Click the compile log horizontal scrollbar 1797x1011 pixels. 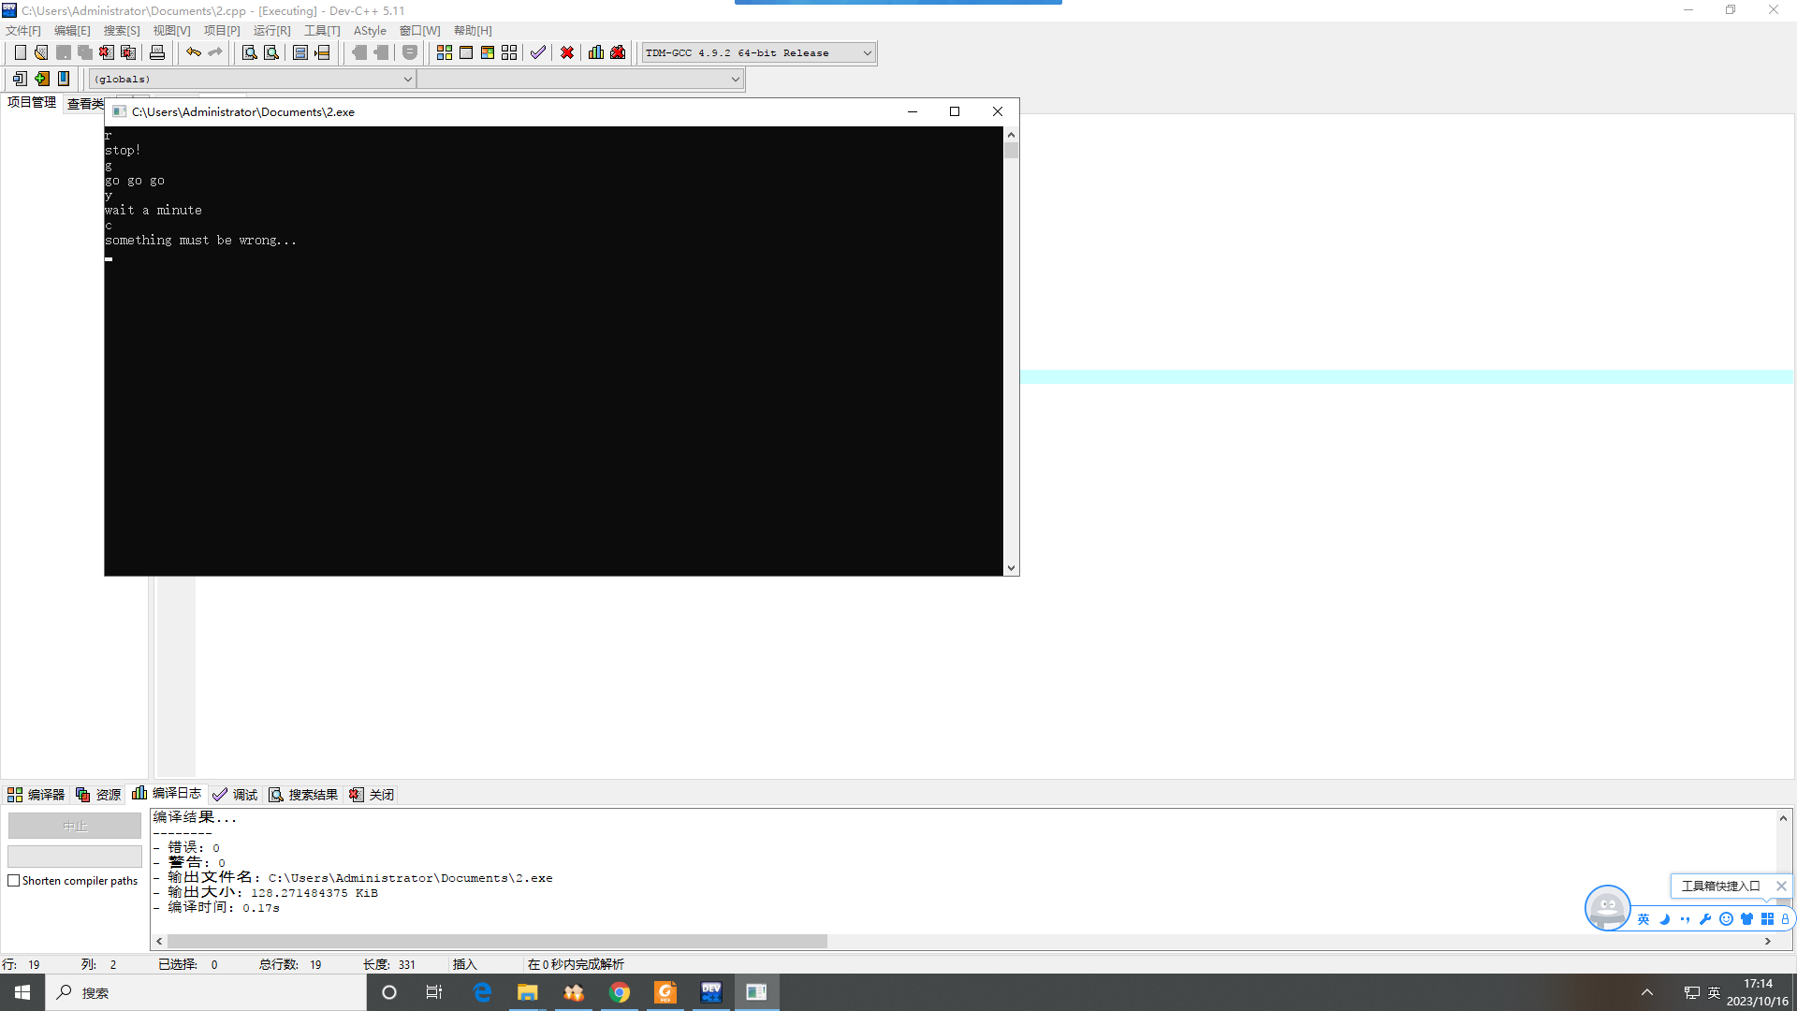[x=496, y=941]
